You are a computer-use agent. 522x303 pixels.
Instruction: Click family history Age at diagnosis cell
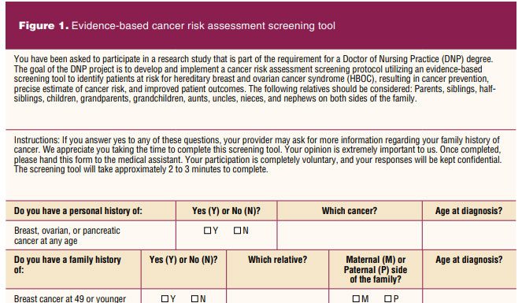(469, 297)
